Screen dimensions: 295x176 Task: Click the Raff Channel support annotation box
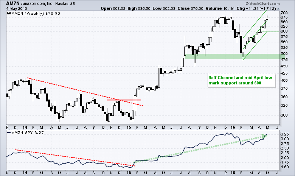point(241,80)
